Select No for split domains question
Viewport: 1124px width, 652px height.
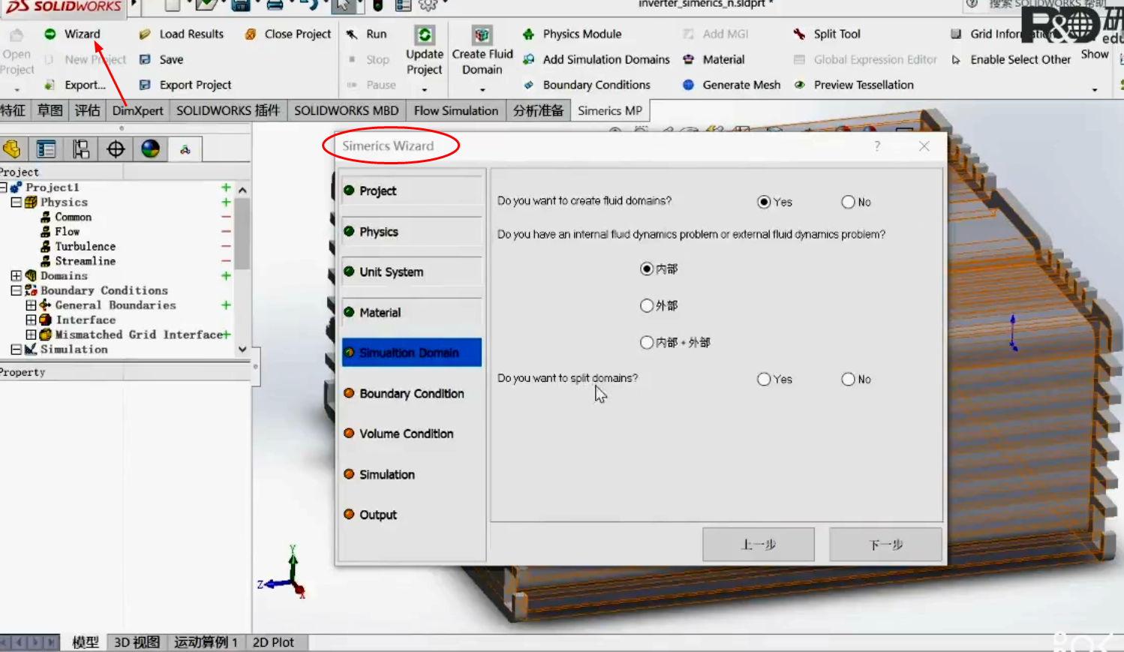(x=847, y=379)
